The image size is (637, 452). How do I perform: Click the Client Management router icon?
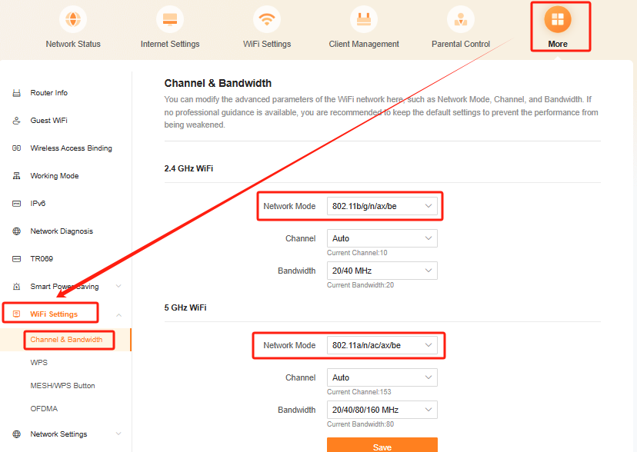tap(364, 18)
